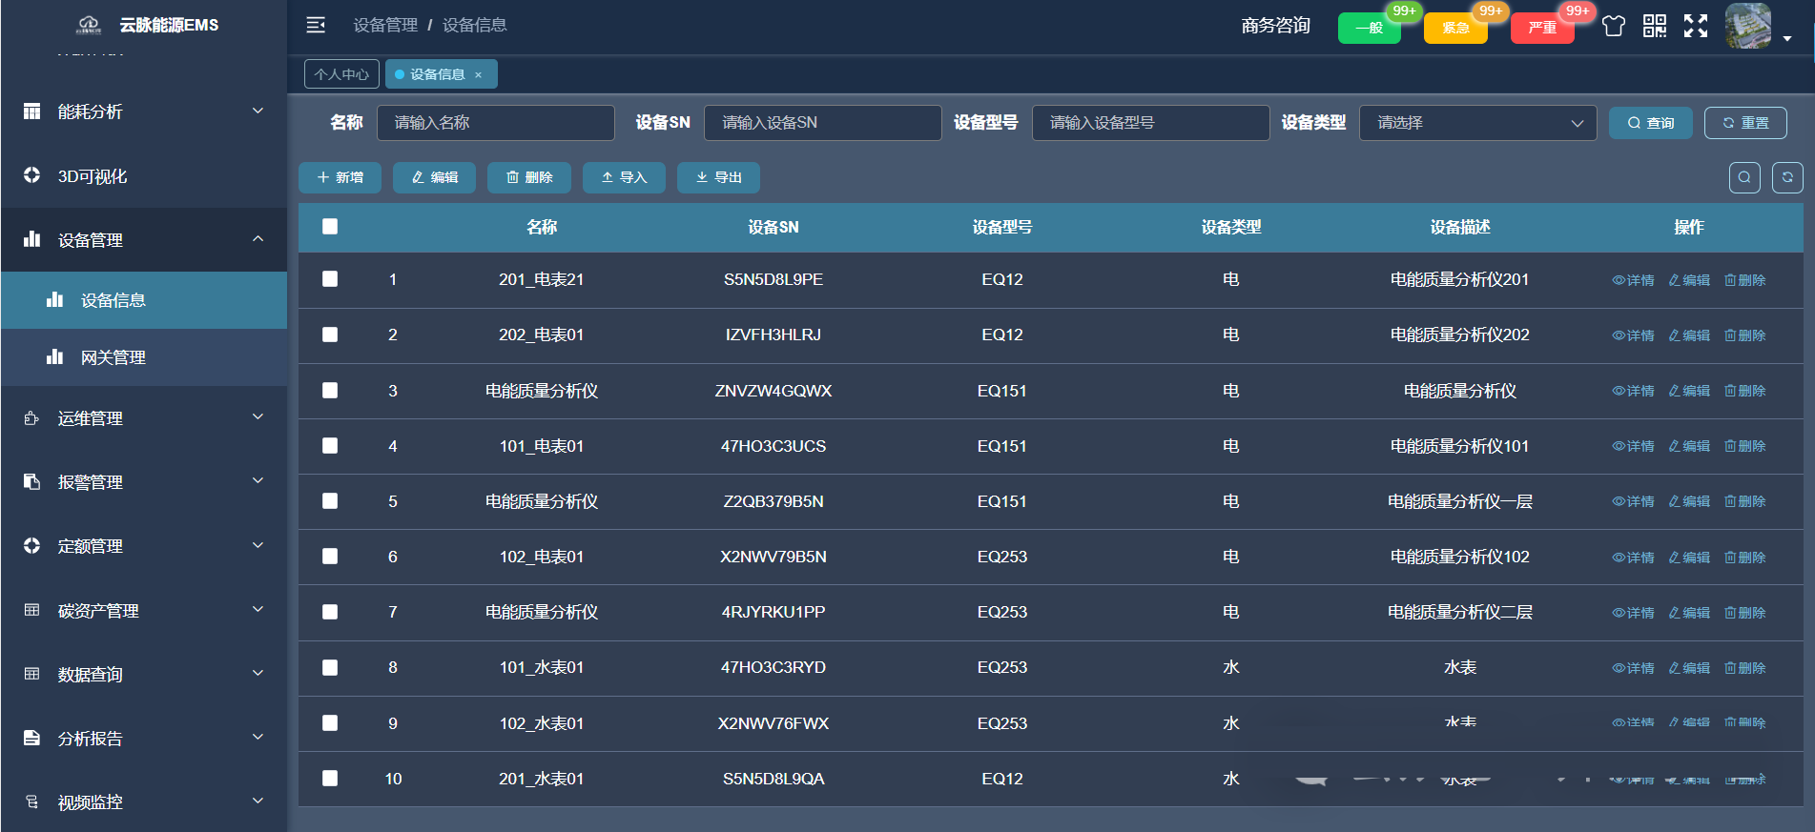Image resolution: width=1815 pixels, height=832 pixels.
Task: Open the theme shirt icon in header
Action: point(1613,26)
